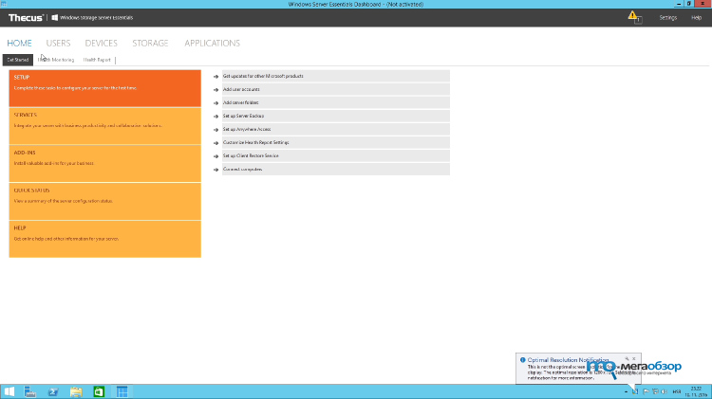The width and height of the screenshot is (712, 399).
Task: Click the Action Center flag tray icon
Action: click(646, 391)
